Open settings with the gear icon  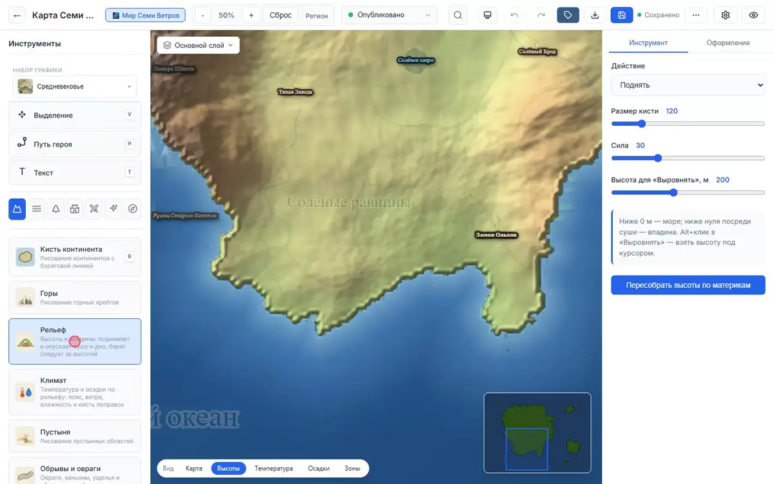pyautogui.click(x=726, y=15)
